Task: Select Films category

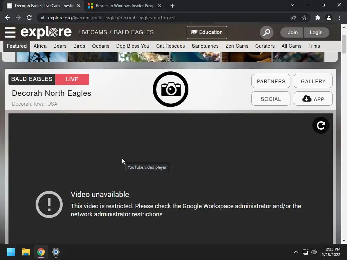Action: pyautogui.click(x=314, y=46)
